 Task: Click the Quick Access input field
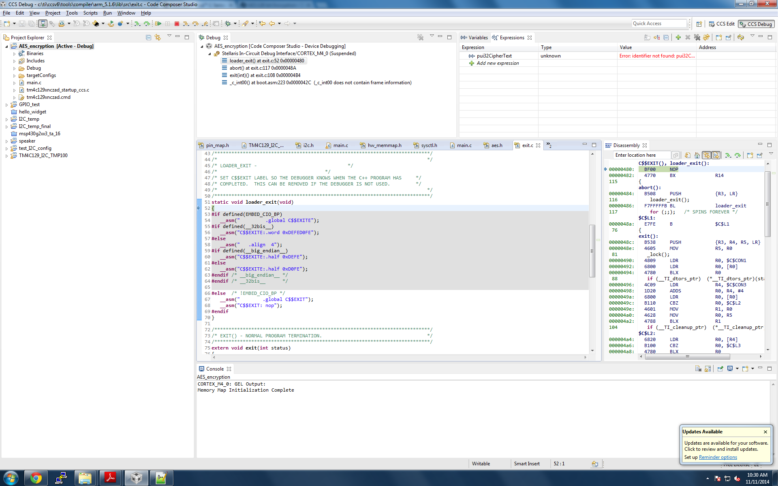click(659, 23)
